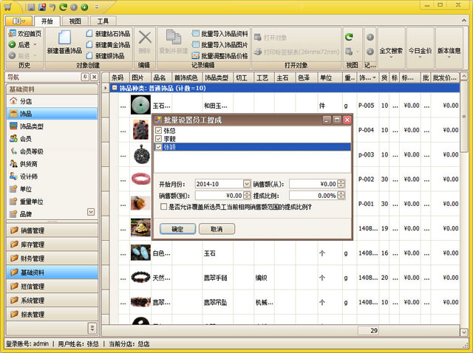This screenshot has width=473, height=353.
Task: Adjust the 销售额(从) spinner arrows
Action: 341,184
